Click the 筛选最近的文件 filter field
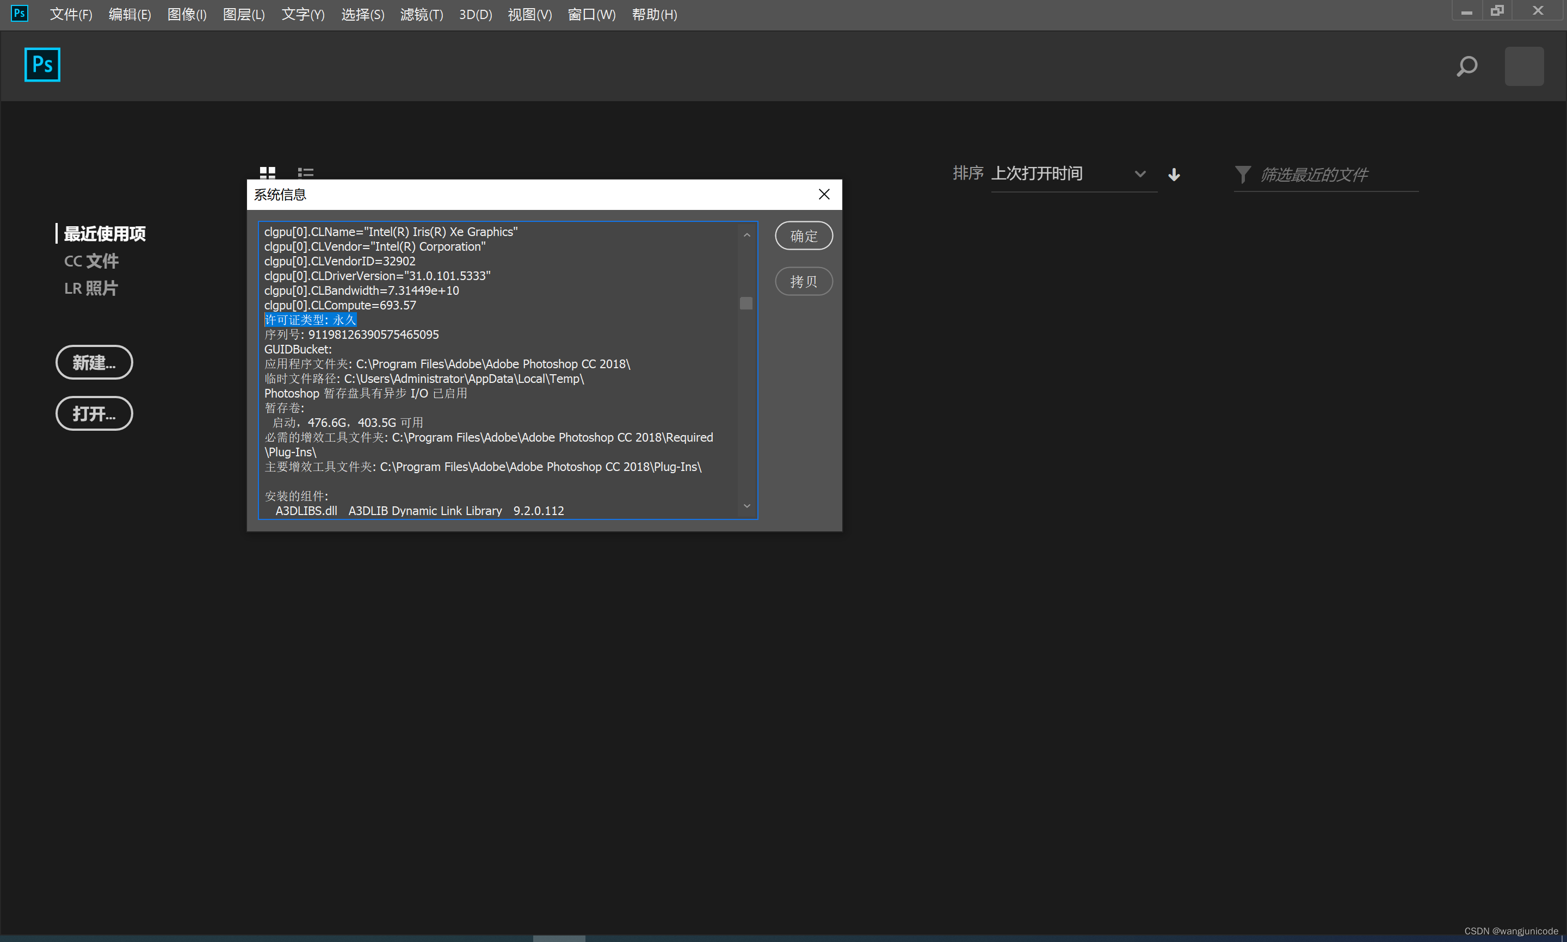Image resolution: width=1567 pixels, height=942 pixels. 1326,175
